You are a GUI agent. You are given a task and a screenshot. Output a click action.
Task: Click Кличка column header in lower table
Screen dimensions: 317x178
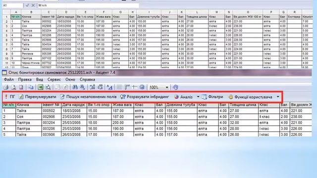point(29,105)
